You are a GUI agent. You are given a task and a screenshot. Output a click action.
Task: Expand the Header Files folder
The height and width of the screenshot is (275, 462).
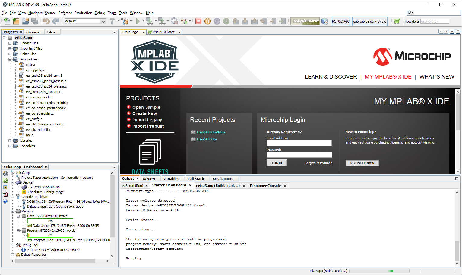pos(10,43)
